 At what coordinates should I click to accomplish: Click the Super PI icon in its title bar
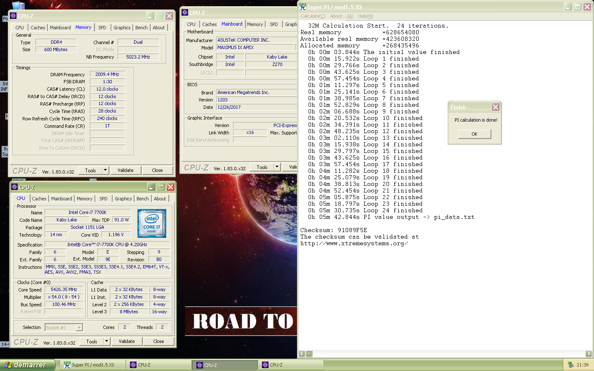click(x=302, y=6)
